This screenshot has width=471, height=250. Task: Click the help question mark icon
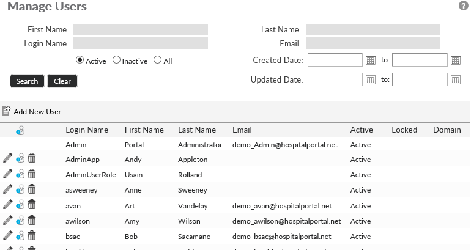coord(463,6)
